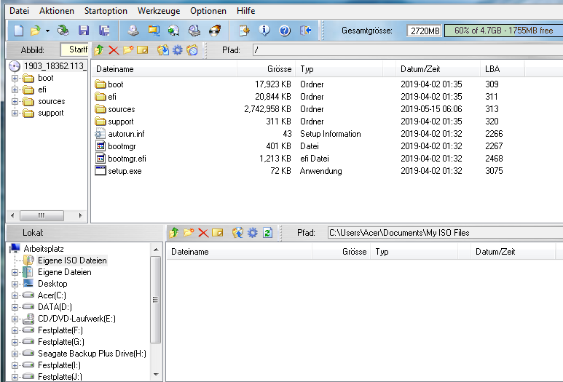
Task: Click the Make CD/DVD image icon
Action: (x=133, y=31)
